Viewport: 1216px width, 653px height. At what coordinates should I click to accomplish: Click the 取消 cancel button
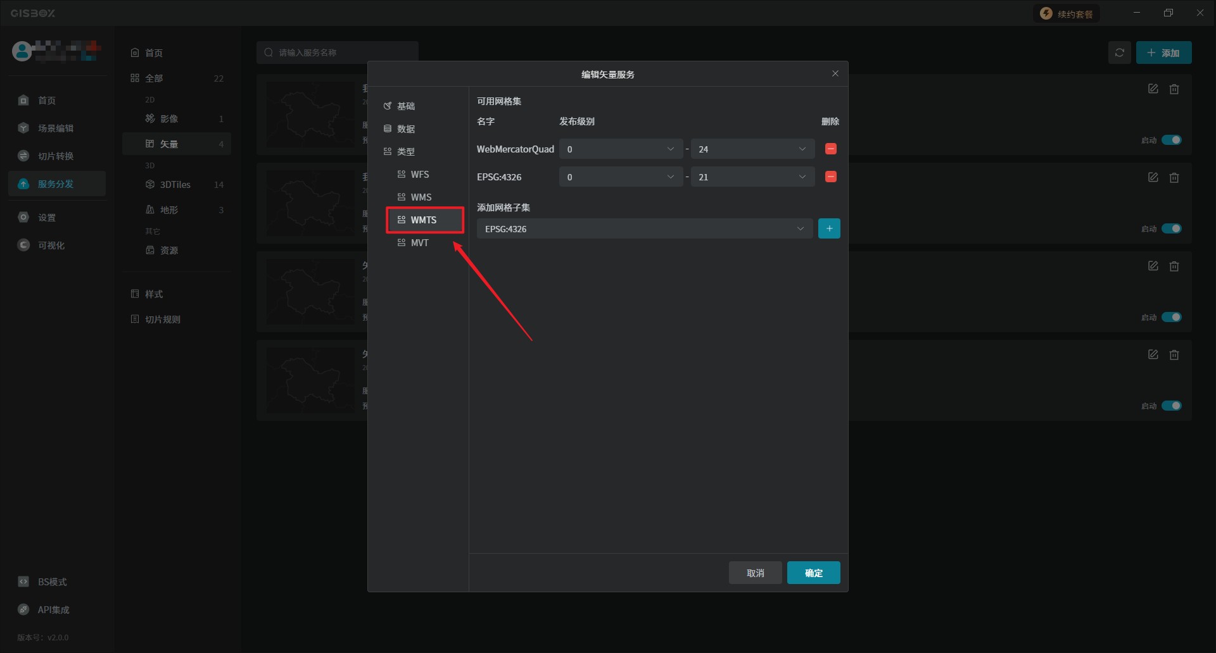(x=755, y=573)
